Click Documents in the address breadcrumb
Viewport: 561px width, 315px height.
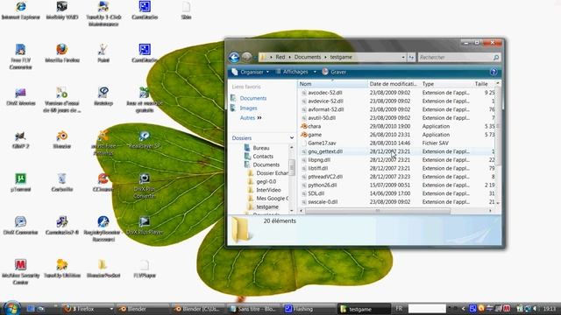(x=308, y=57)
